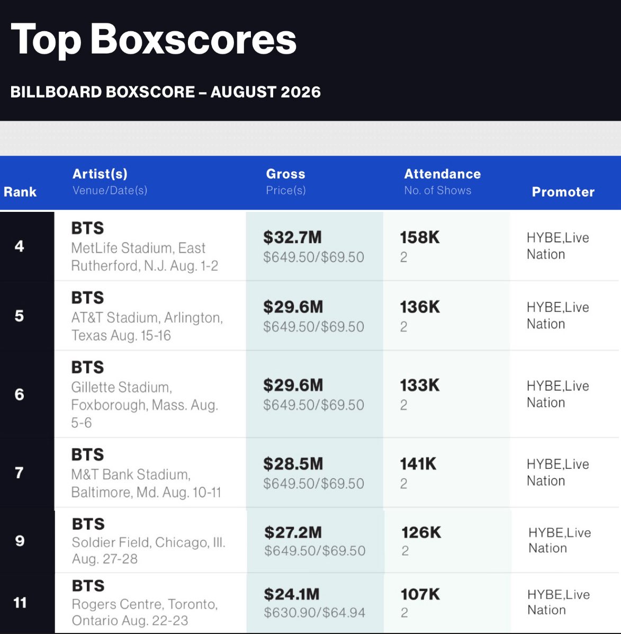Click the 107K attendance value
Screen dimensions: 621x634
tap(420, 594)
